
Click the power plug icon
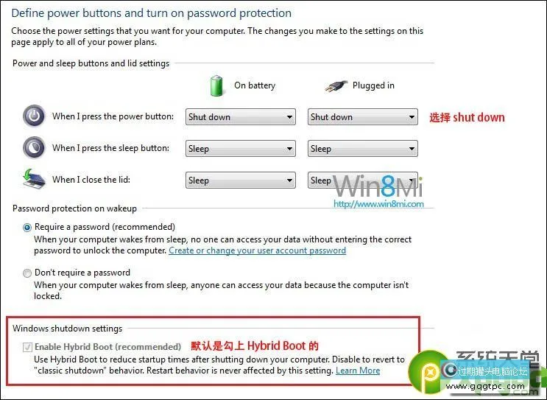pyautogui.click(x=336, y=86)
